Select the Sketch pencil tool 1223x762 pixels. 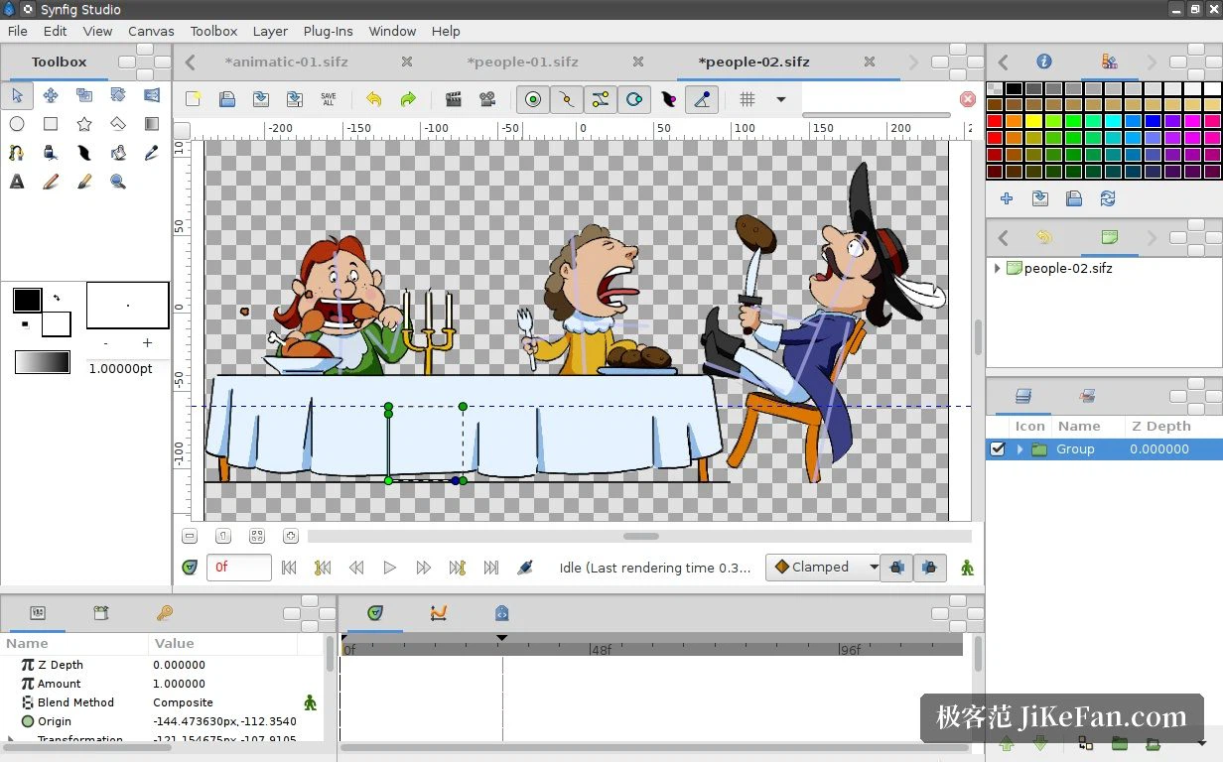pos(51,182)
